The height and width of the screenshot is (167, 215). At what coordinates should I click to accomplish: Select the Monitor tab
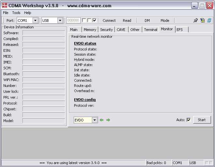(x=167, y=29)
